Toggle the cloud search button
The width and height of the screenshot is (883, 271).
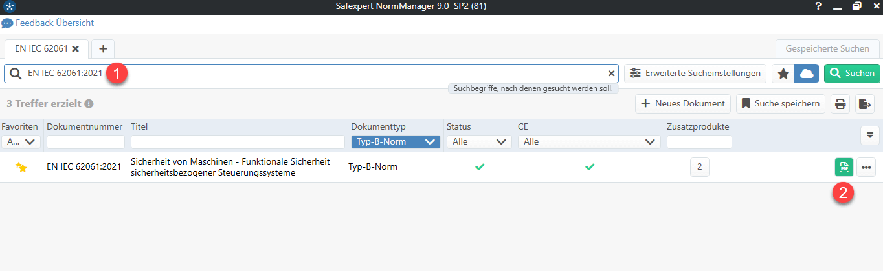click(x=807, y=74)
